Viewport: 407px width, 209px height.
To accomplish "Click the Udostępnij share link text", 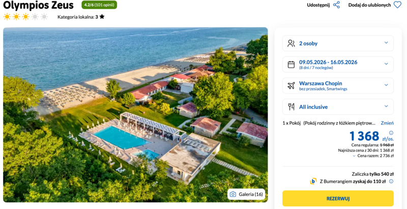I will point(318,5).
